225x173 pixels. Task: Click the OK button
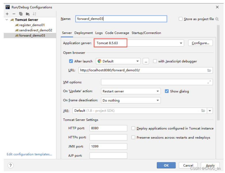coord(166,165)
